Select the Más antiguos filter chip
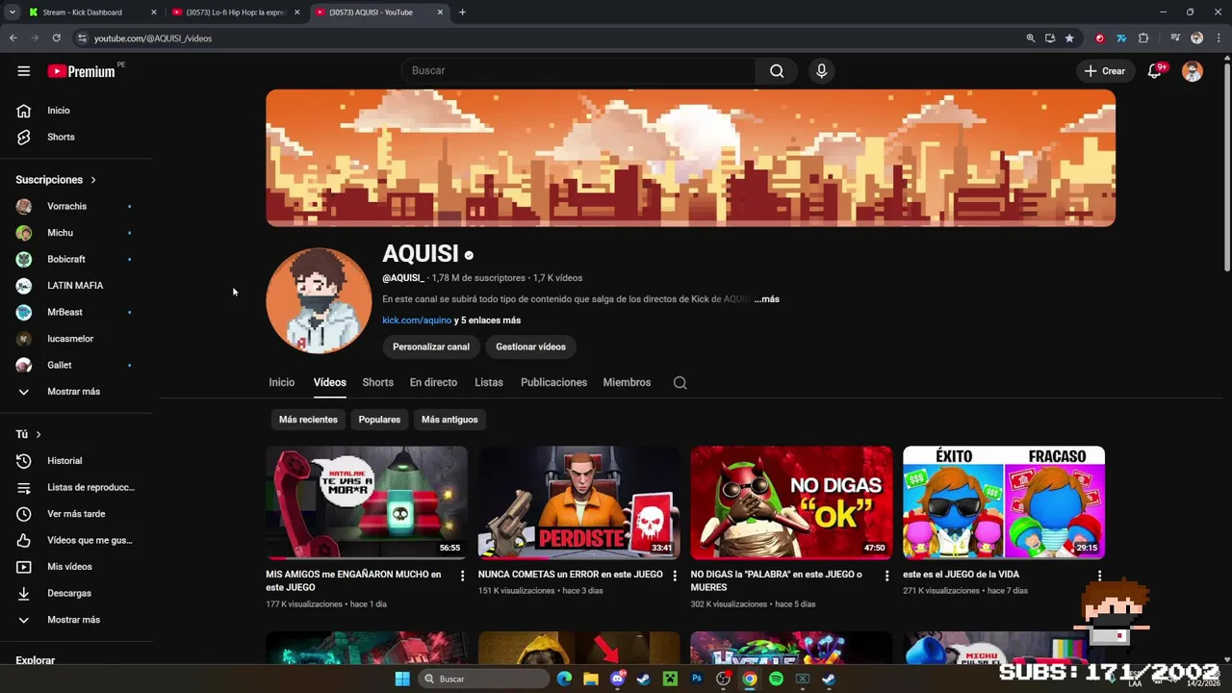Screen dimensions: 1232x693 [x=449, y=420]
